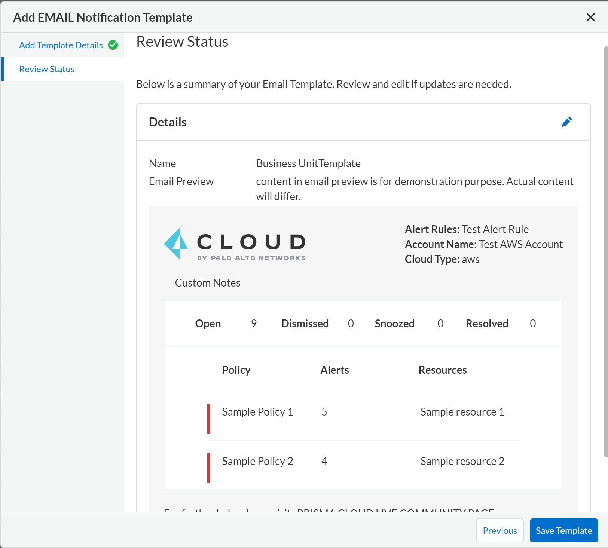This screenshot has height=548, width=608.
Task: Click the green checkmark next to Add Template Details
Action: (113, 45)
